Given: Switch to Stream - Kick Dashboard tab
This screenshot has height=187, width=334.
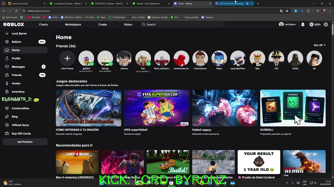Looking at the screenshot, I should tap(151, 4).
